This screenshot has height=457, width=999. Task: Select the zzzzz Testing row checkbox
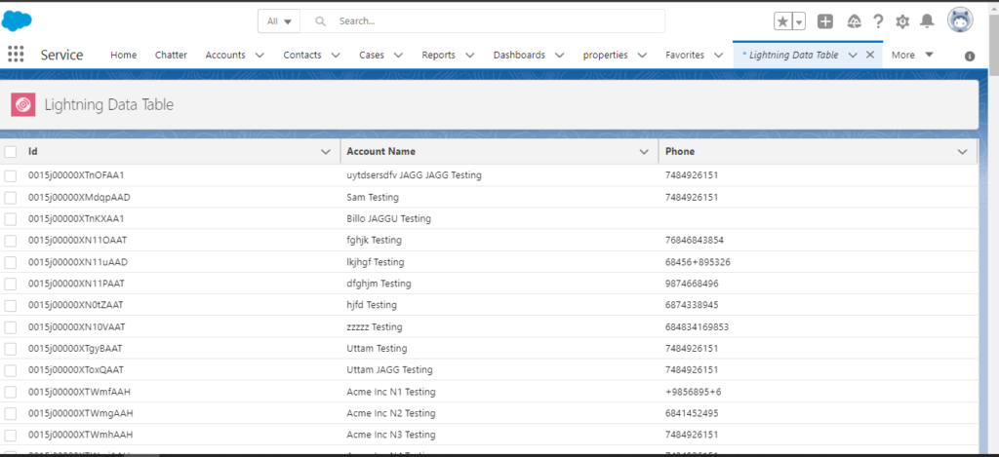(x=10, y=327)
